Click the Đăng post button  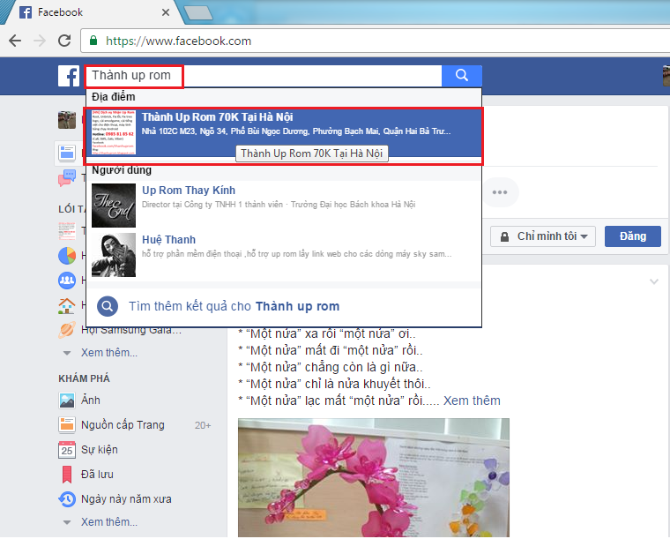coord(632,236)
